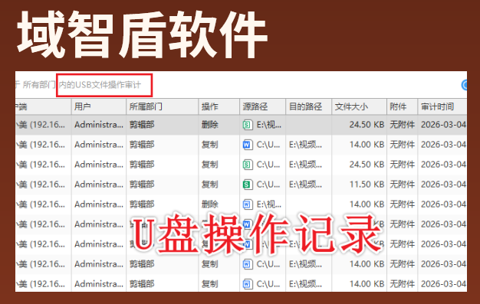480x304 pixels.
Task: Click the 2026-03-04 date in the 11.50 KB row
Action: [x=443, y=185]
